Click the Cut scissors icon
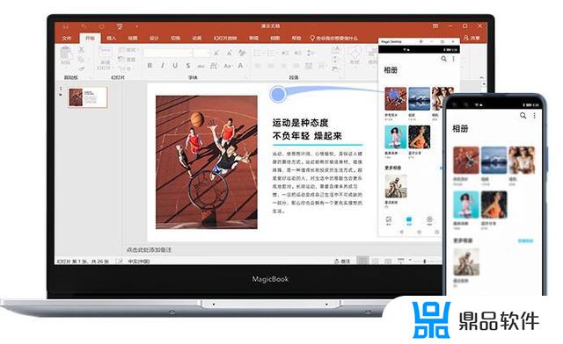This screenshot has width=563, height=344. click(x=81, y=49)
